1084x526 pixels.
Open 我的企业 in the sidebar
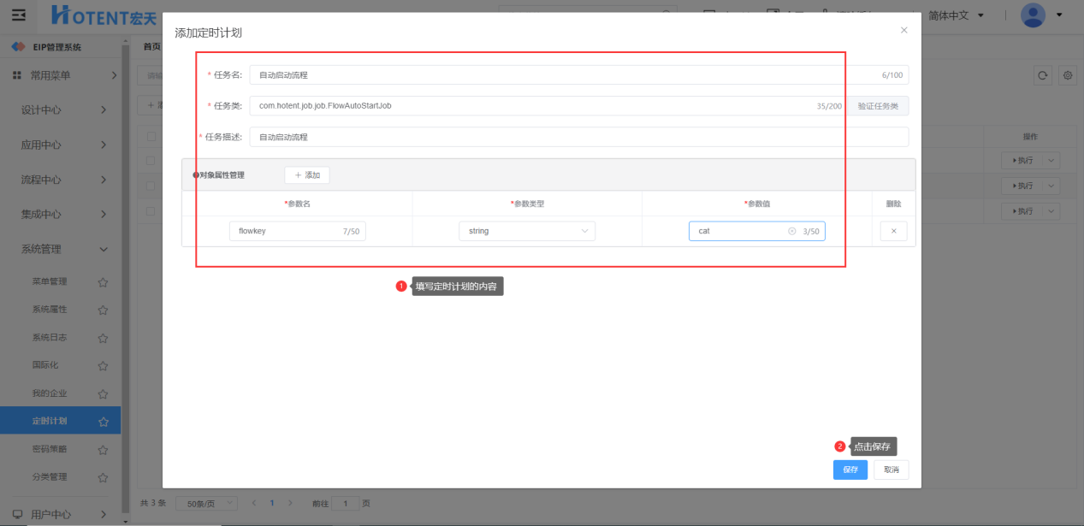point(49,393)
